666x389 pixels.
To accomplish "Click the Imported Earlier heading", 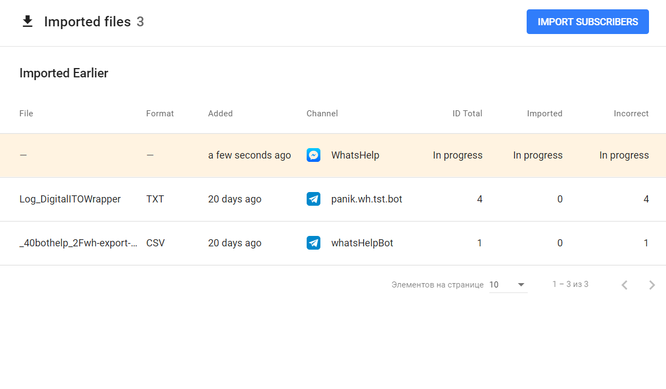I will (x=64, y=73).
